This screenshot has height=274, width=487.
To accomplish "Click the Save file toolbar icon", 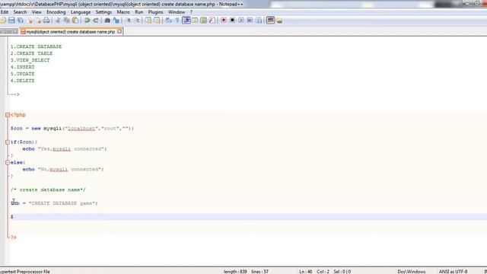I will pos(11,21).
